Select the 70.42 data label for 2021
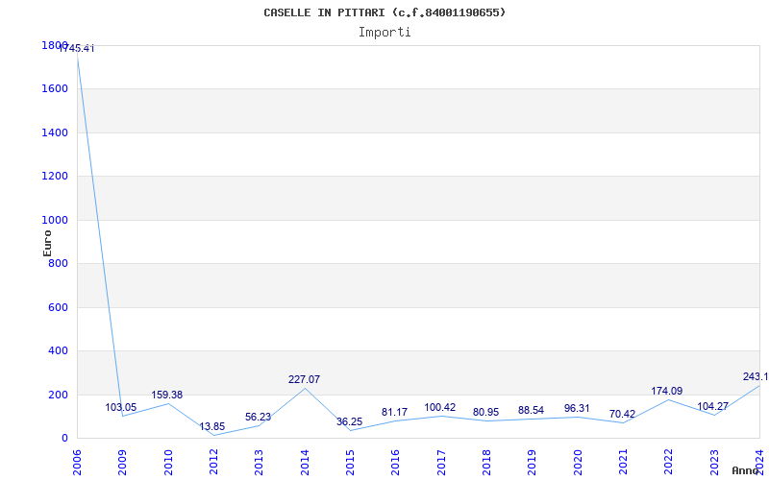This screenshot has width=769, height=480. point(622,415)
